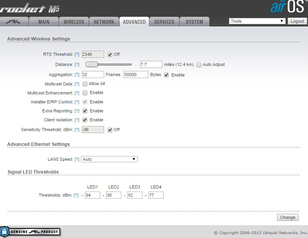This screenshot has width=308, height=238.
Task: Open help for Extra Reporting
Action: pyautogui.click(x=77, y=111)
